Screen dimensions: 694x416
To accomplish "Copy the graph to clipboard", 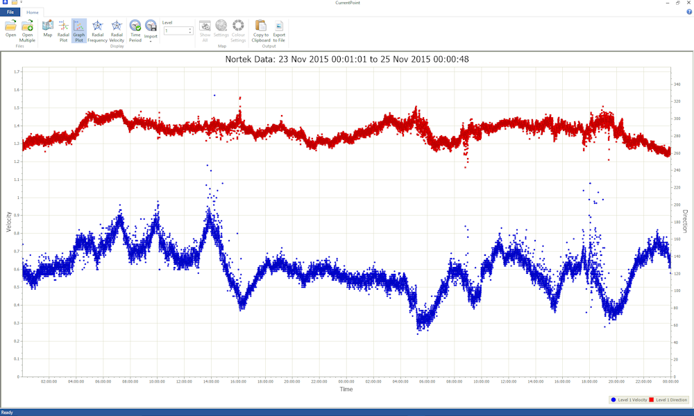I will point(261,26).
